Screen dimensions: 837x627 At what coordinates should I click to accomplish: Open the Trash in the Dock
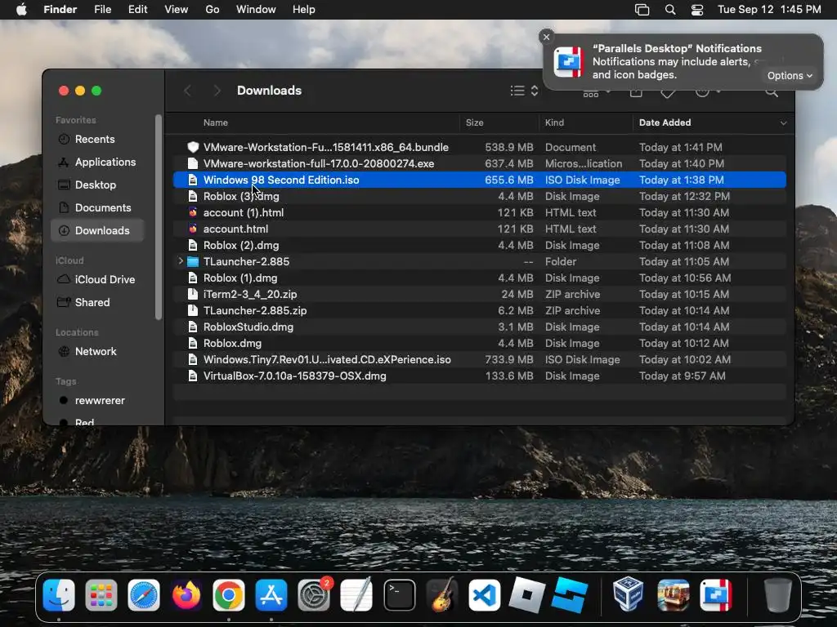point(778,594)
